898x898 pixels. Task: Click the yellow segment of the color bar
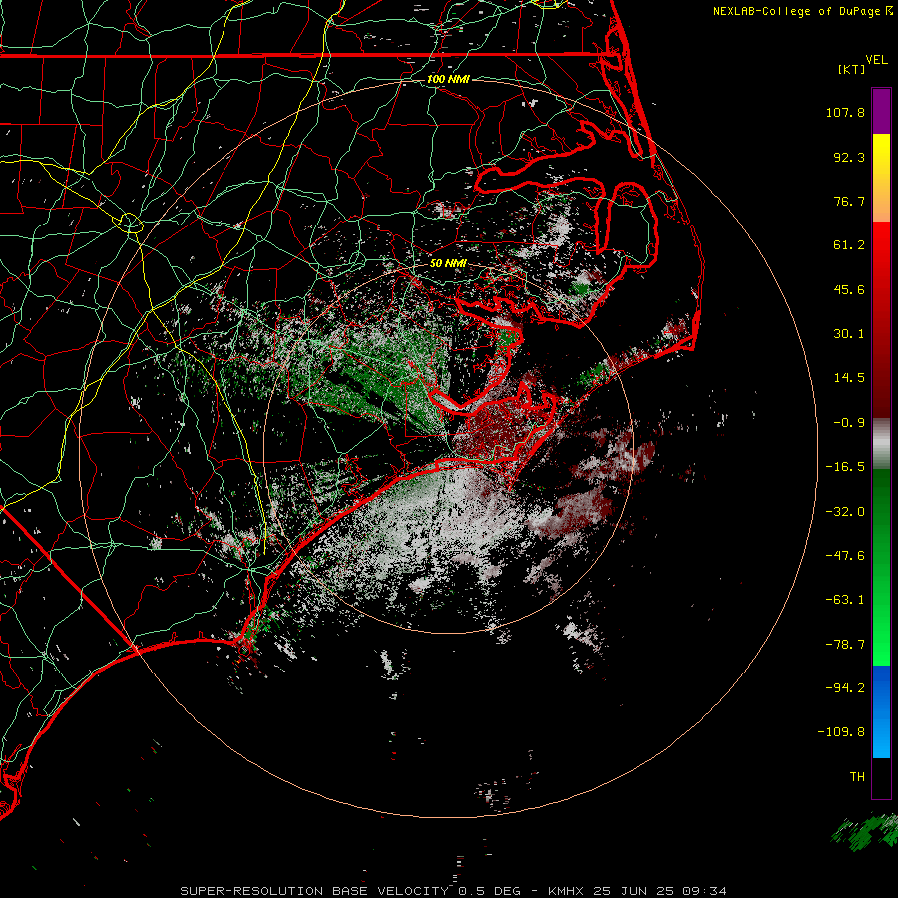pyautogui.click(x=881, y=156)
